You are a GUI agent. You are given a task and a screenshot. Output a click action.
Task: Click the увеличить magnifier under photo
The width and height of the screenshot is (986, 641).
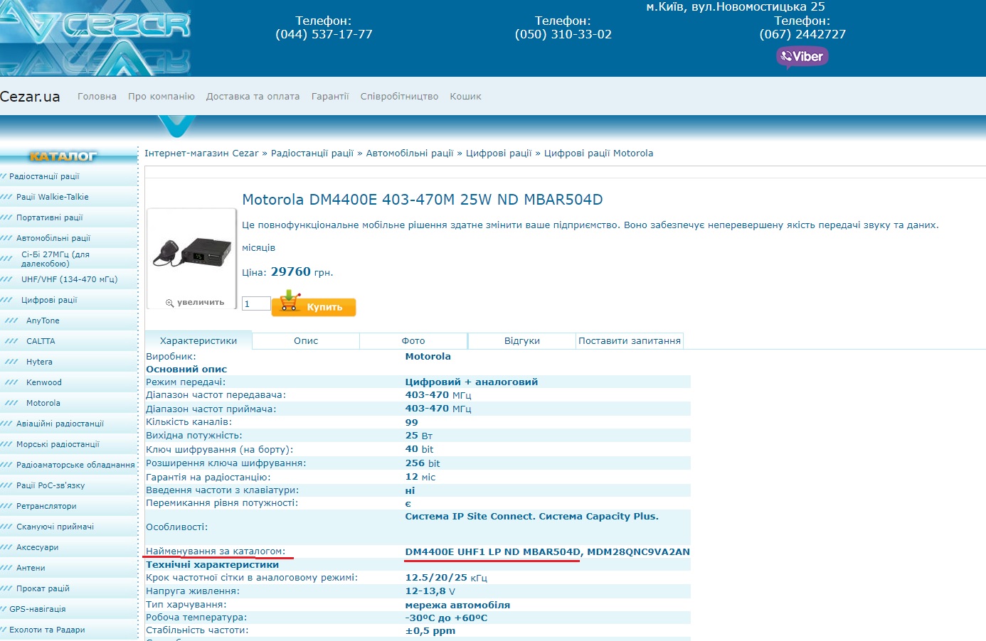194,302
